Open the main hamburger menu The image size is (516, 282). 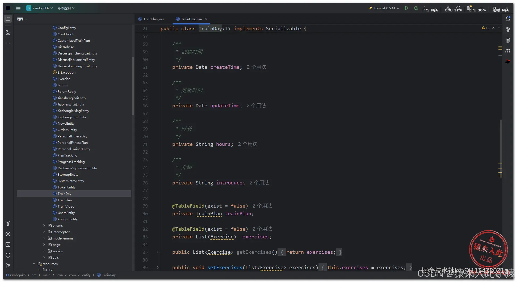point(18,8)
